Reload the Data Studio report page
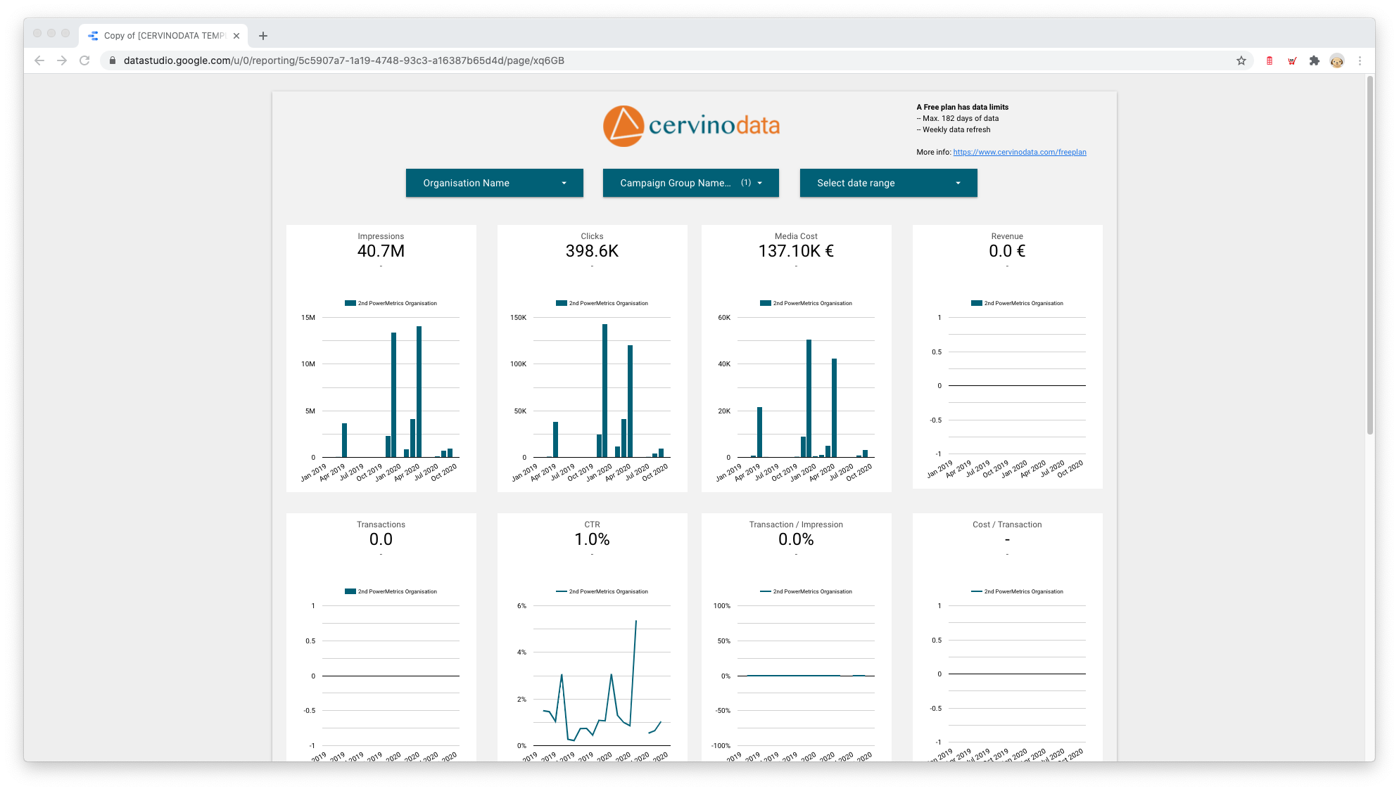This screenshot has height=791, width=1399. 85,60
